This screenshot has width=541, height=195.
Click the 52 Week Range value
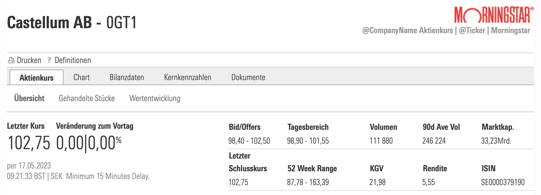pyautogui.click(x=308, y=182)
